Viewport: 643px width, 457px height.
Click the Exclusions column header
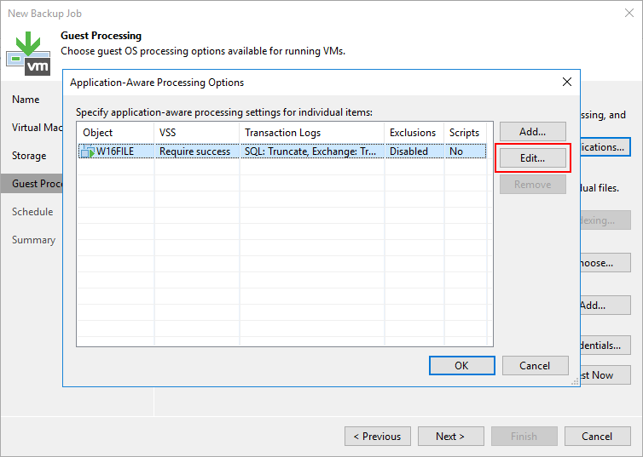coord(413,133)
